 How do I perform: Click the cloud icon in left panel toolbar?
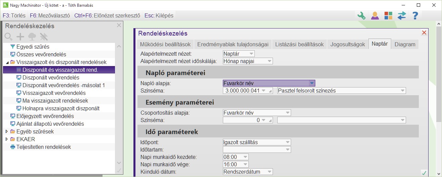coord(32,37)
